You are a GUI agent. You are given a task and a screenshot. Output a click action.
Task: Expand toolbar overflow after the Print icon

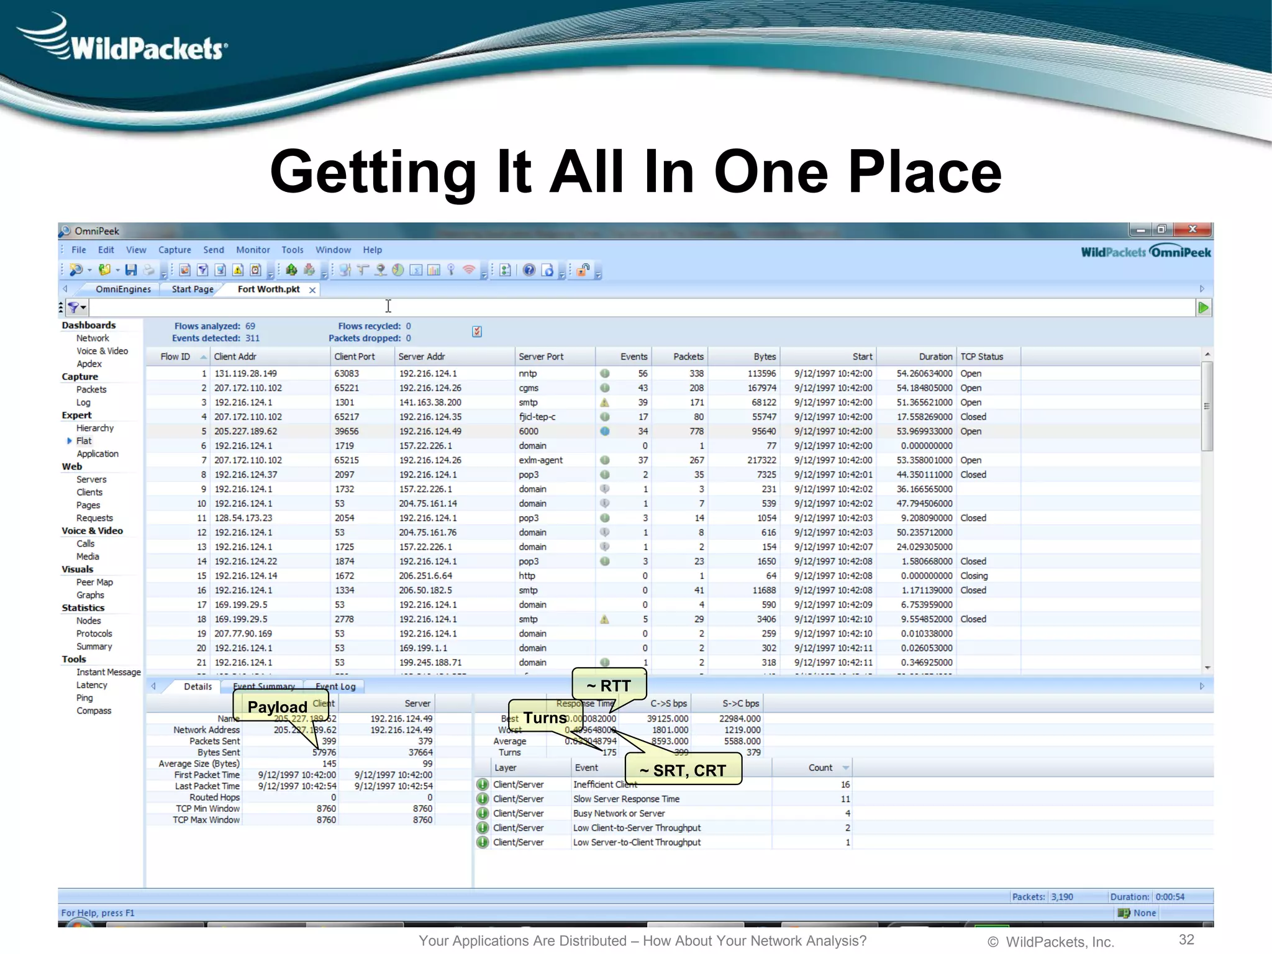pos(164,274)
